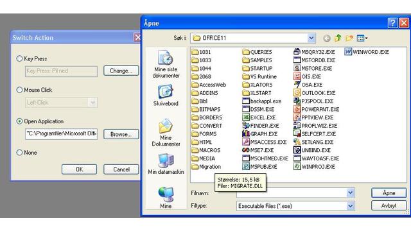Open the Filnavn dropdown arrow
The width and height of the screenshot is (411, 231).
pyautogui.click(x=351, y=193)
